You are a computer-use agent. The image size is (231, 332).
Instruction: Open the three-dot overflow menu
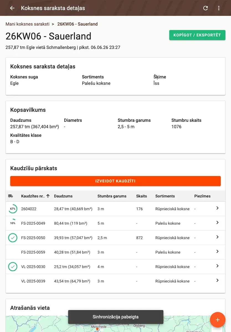coord(219,8)
